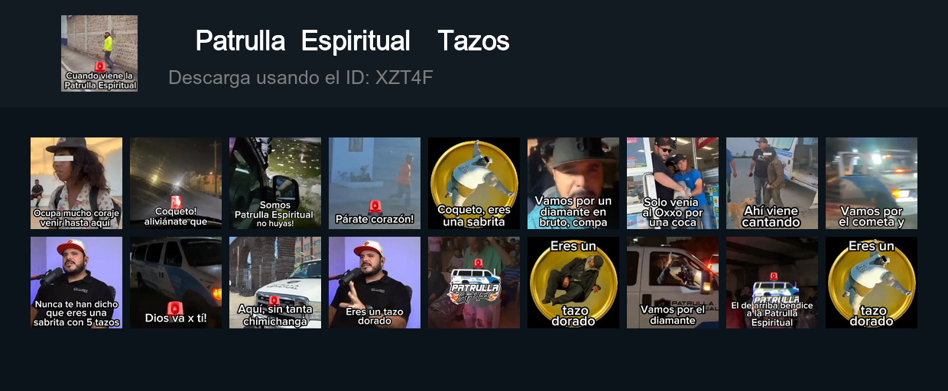Image resolution: width=948 pixels, height=391 pixels.
Task: Open the 'Vamos por un diamante en bruto' sticker
Action: point(573,183)
